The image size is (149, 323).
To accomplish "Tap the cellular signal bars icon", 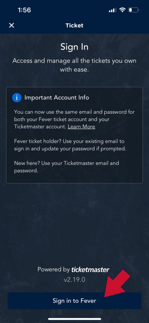I will click(112, 10).
